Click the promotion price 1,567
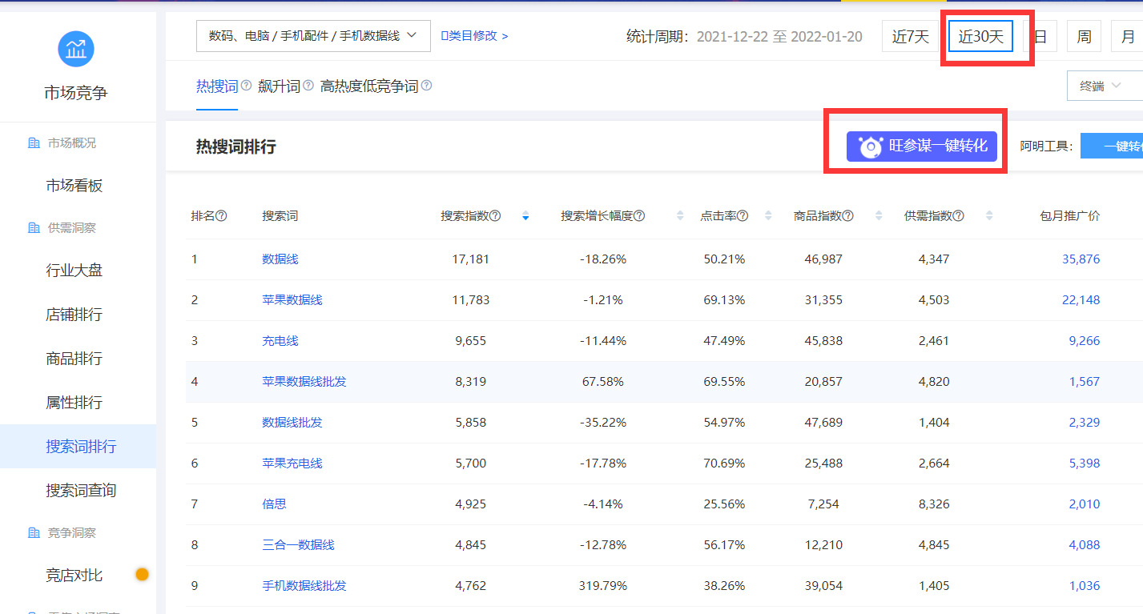The image size is (1143, 614). pyautogui.click(x=1085, y=382)
